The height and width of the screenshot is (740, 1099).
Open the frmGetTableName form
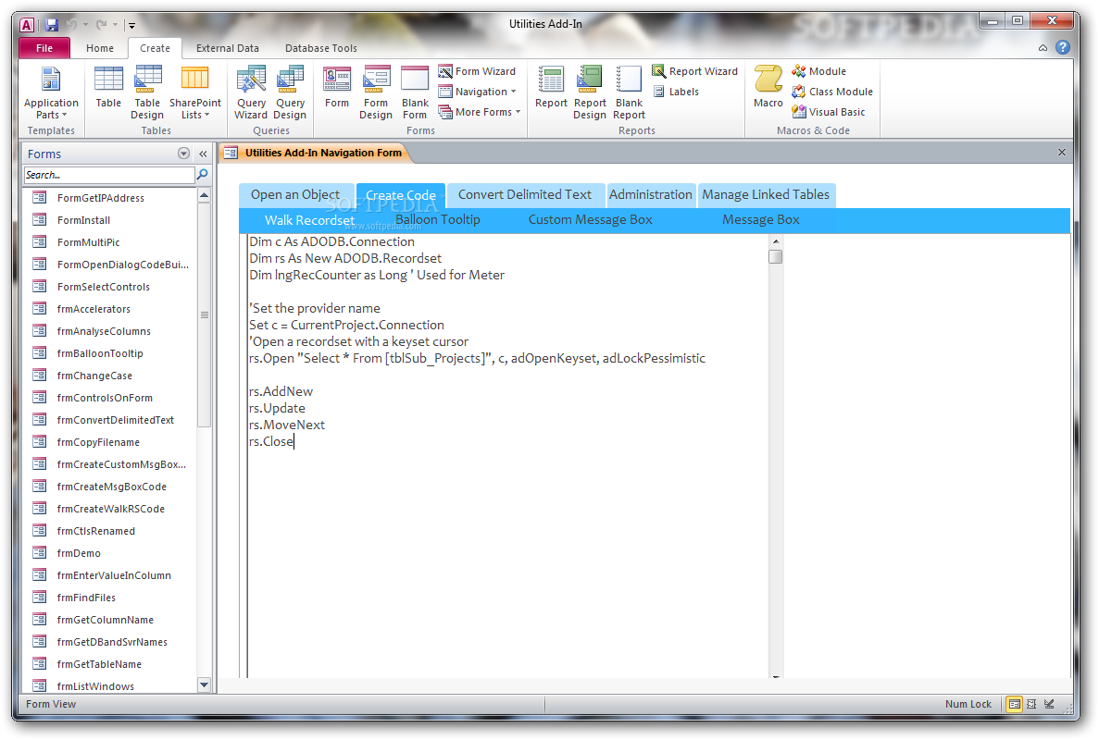[x=99, y=664]
